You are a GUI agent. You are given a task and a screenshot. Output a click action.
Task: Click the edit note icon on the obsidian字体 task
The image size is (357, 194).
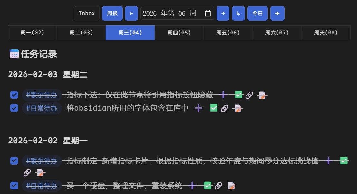[238, 108]
